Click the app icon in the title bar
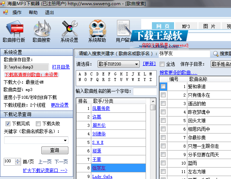The width and height of the screenshot is (231, 179). (3, 3)
